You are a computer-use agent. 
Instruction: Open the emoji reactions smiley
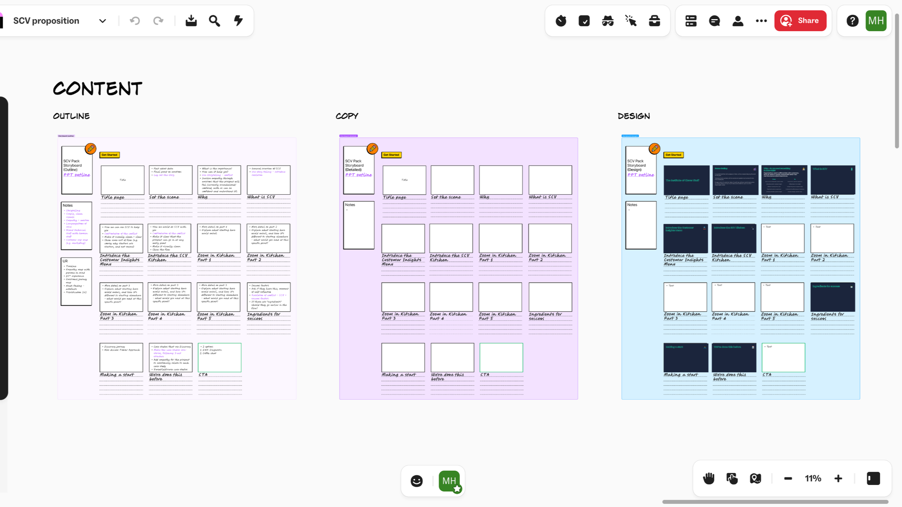pyautogui.click(x=417, y=481)
